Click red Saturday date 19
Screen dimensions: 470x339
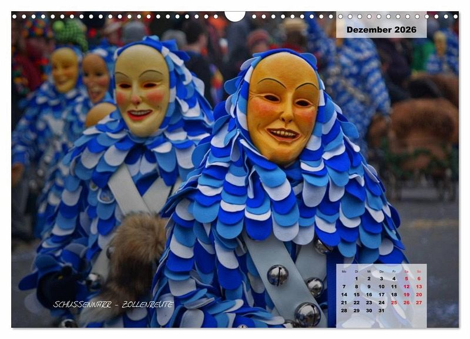click(407, 294)
